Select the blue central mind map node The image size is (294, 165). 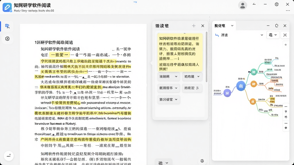(241, 86)
